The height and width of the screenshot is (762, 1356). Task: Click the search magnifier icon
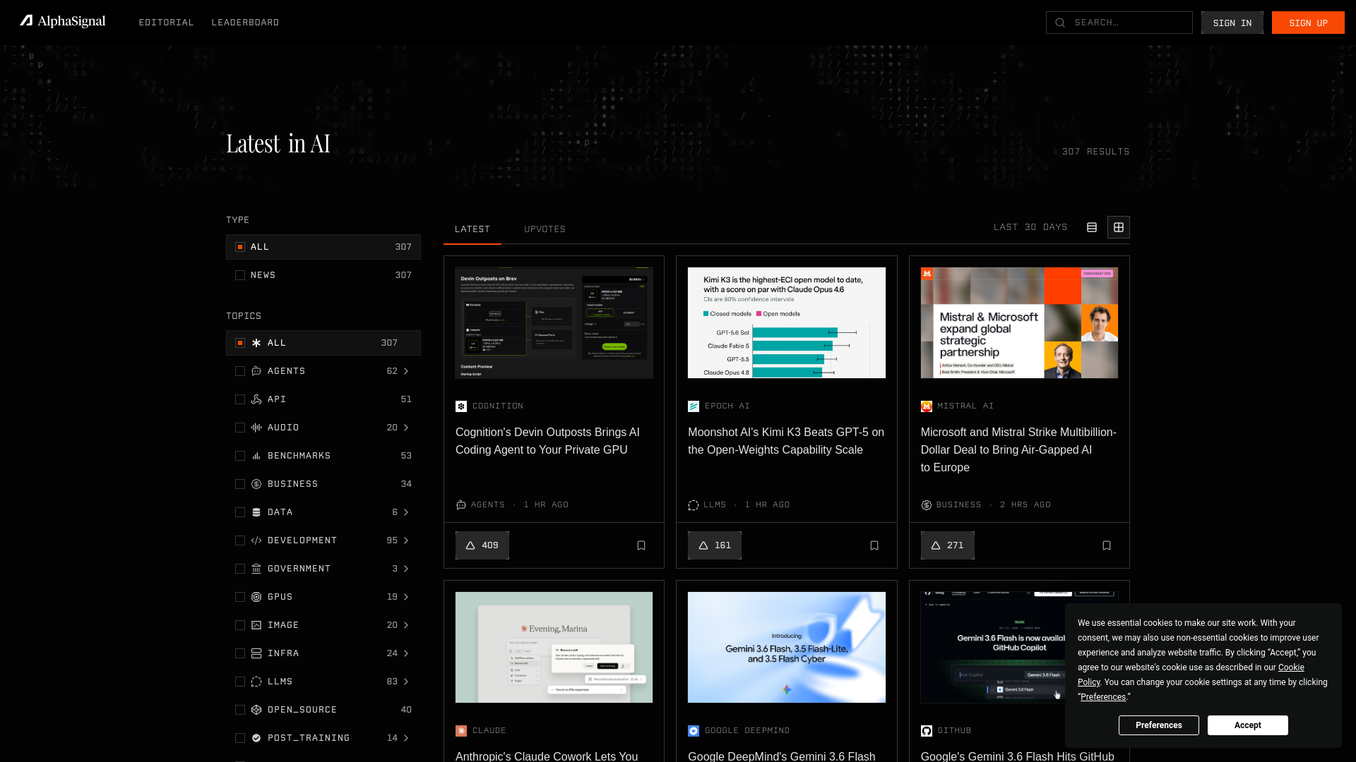[1060, 23]
